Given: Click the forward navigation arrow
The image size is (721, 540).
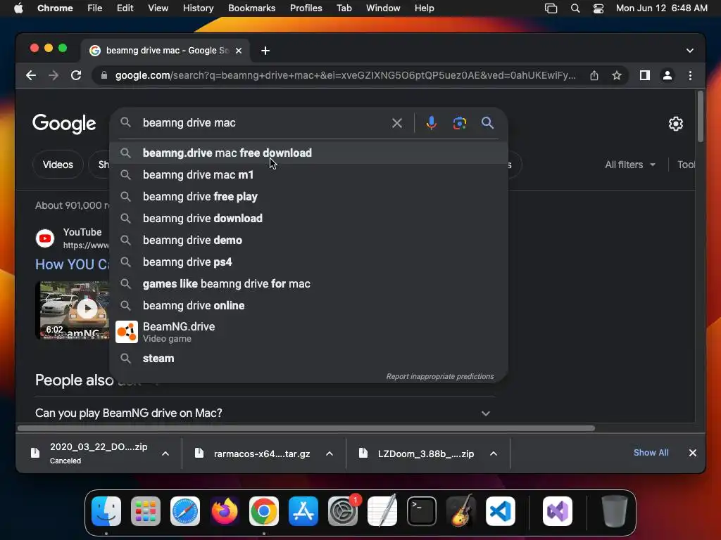Looking at the screenshot, I should point(54,75).
